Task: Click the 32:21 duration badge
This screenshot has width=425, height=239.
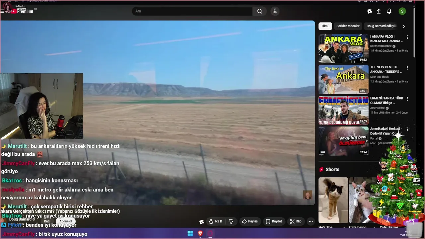Action: 363,91
